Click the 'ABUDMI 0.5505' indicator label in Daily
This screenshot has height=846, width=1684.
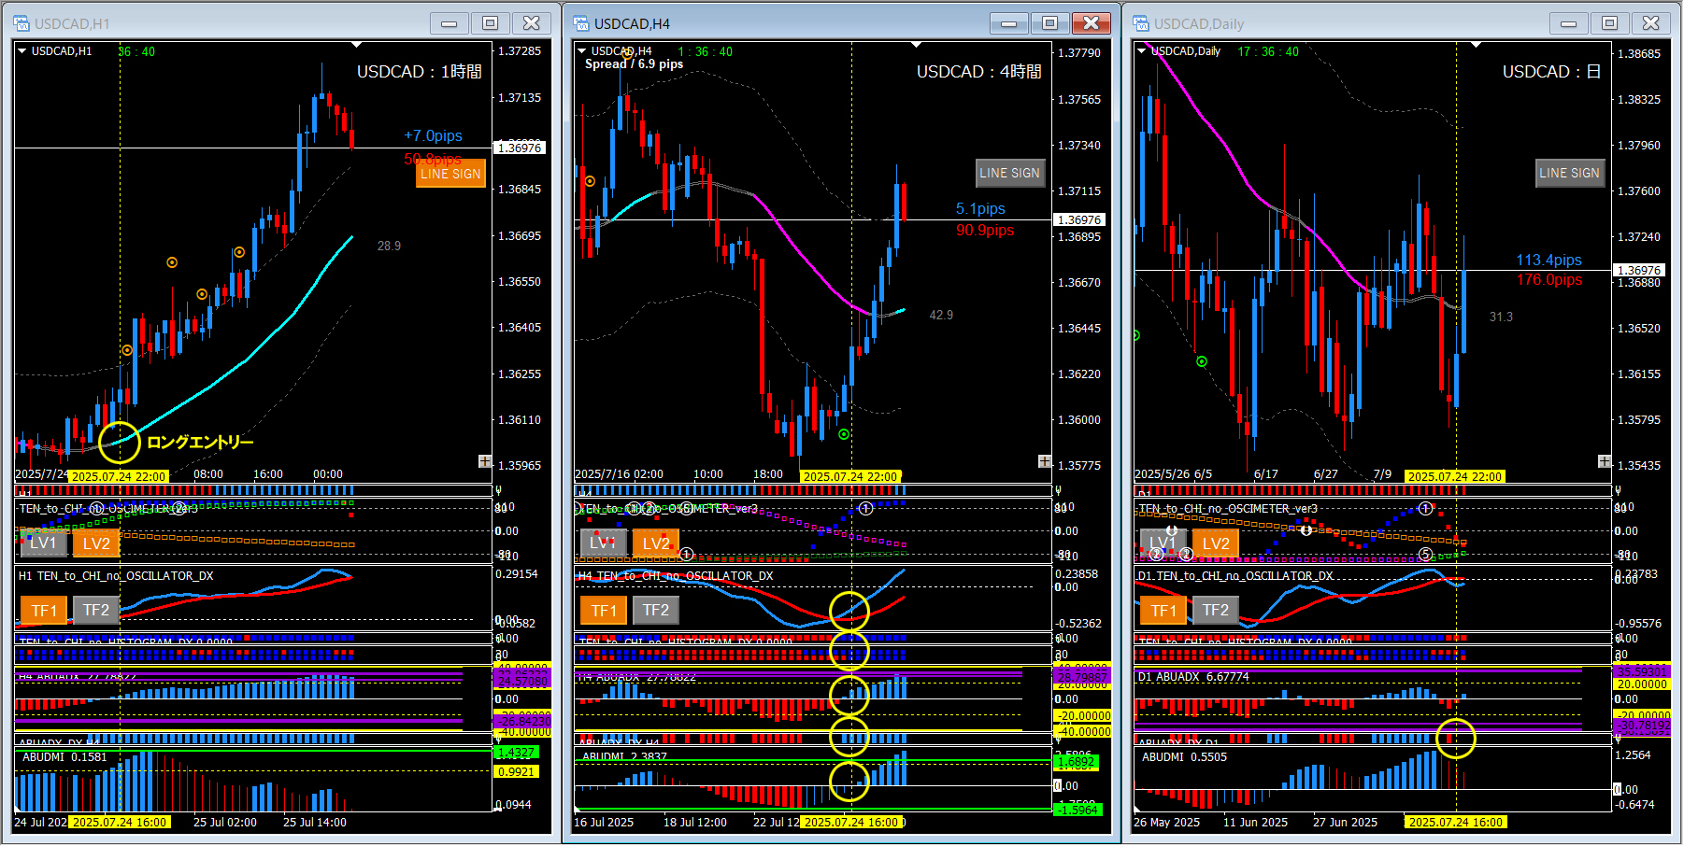(1184, 757)
